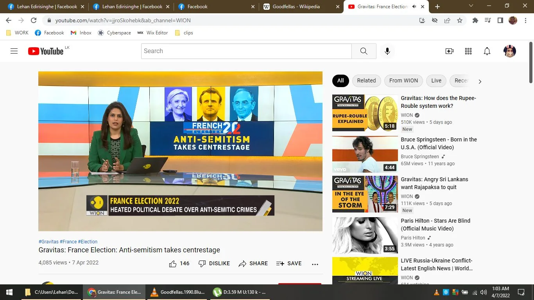Viewport: 534px width, 300px height.
Task: Open the three-dot more actions menu
Action: pos(315,264)
